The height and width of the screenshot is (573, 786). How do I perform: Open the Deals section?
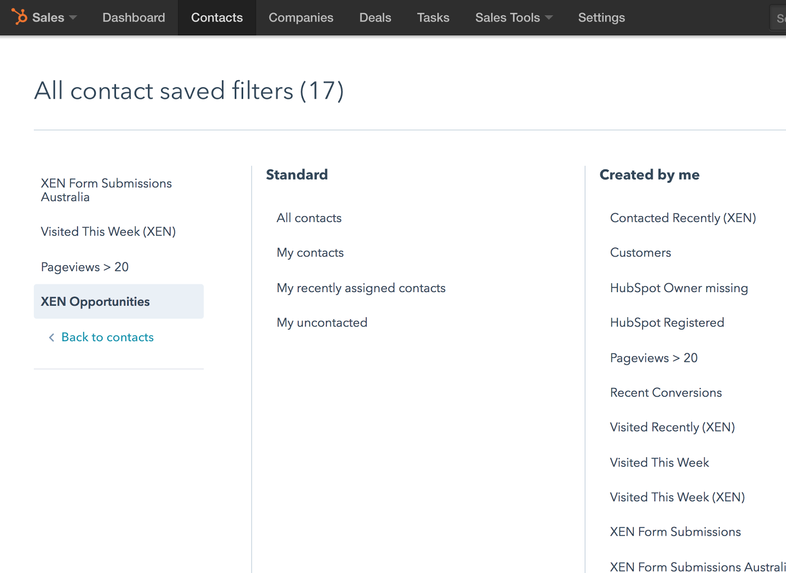click(375, 18)
